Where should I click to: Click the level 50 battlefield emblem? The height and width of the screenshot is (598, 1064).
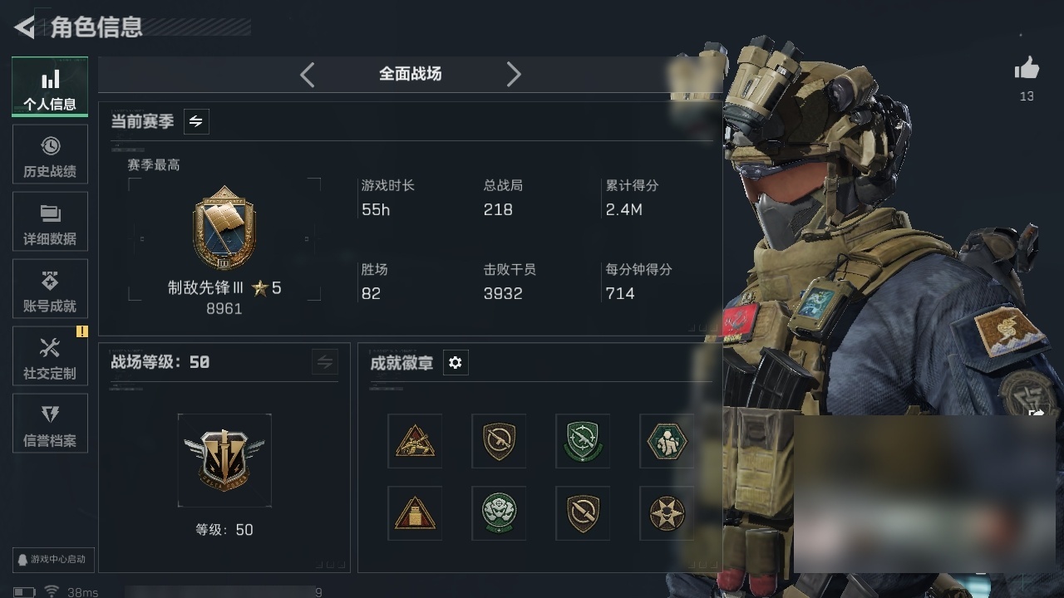(x=224, y=460)
